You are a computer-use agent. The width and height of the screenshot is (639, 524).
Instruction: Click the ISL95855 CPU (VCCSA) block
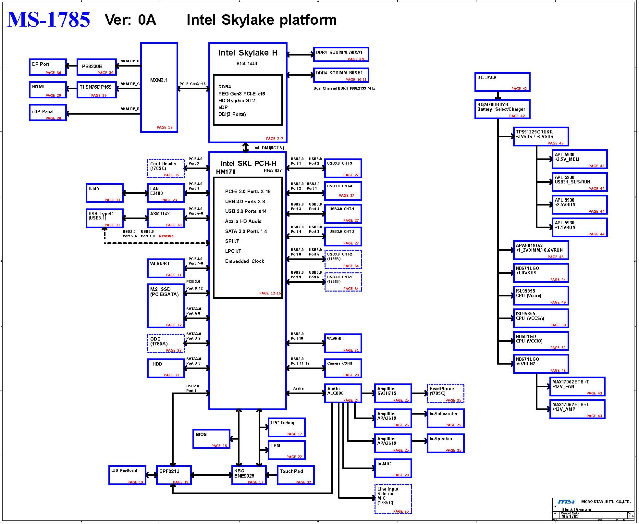[x=541, y=318]
